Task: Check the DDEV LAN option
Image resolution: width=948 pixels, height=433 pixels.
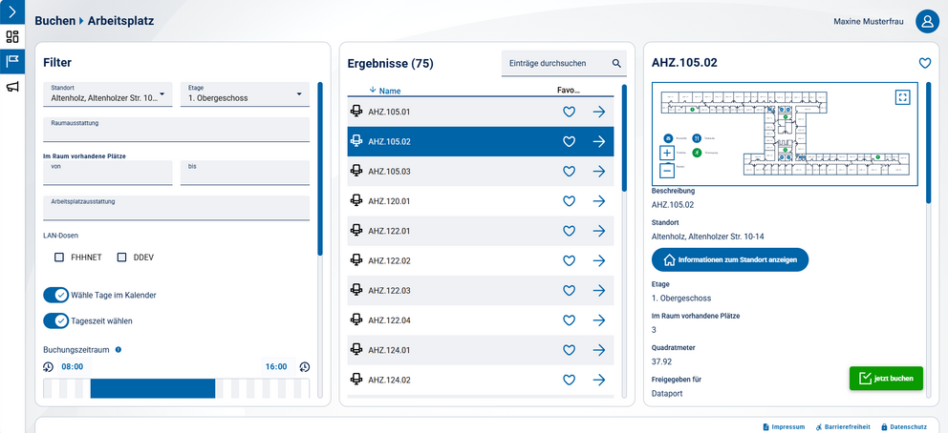Action: pyautogui.click(x=122, y=258)
